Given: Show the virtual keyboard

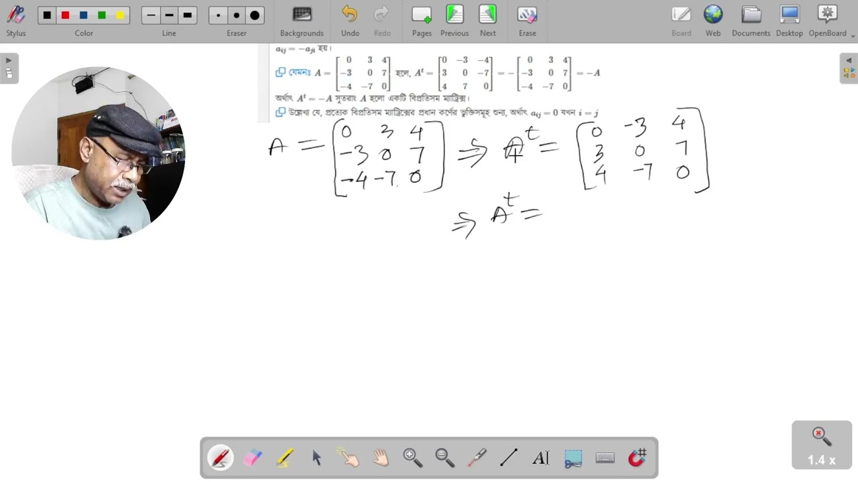Looking at the screenshot, I should tap(605, 458).
